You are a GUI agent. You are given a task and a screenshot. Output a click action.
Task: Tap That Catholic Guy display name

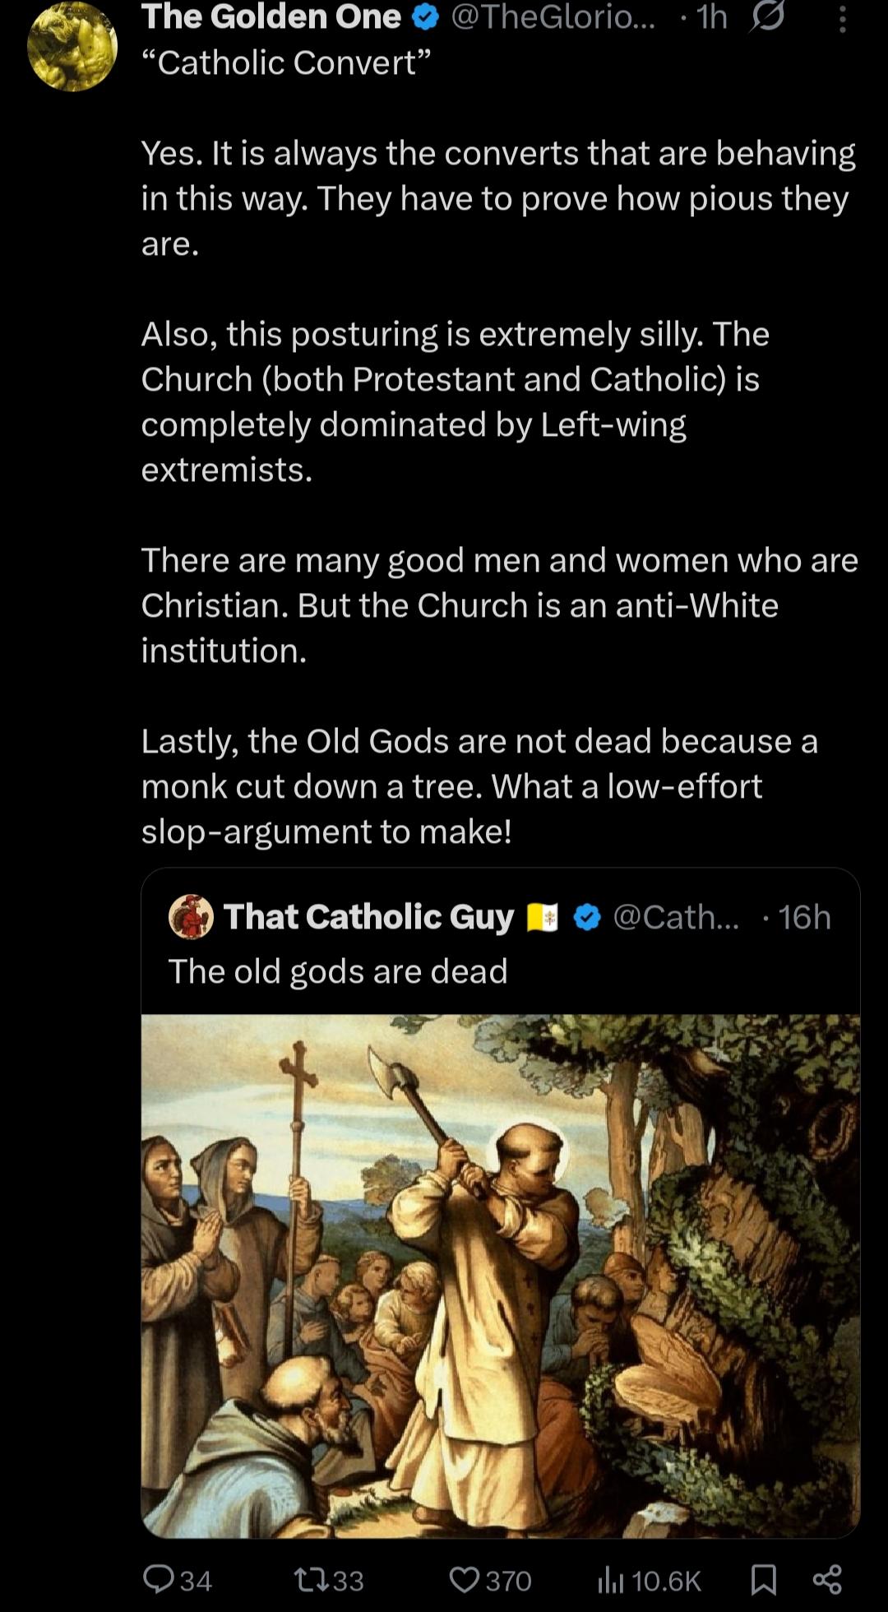click(368, 916)
